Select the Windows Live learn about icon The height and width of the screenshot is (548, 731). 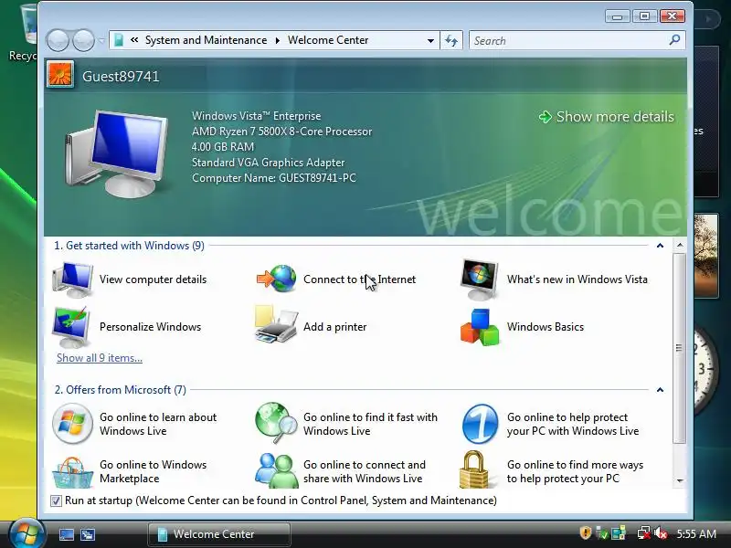coord(72,424)
